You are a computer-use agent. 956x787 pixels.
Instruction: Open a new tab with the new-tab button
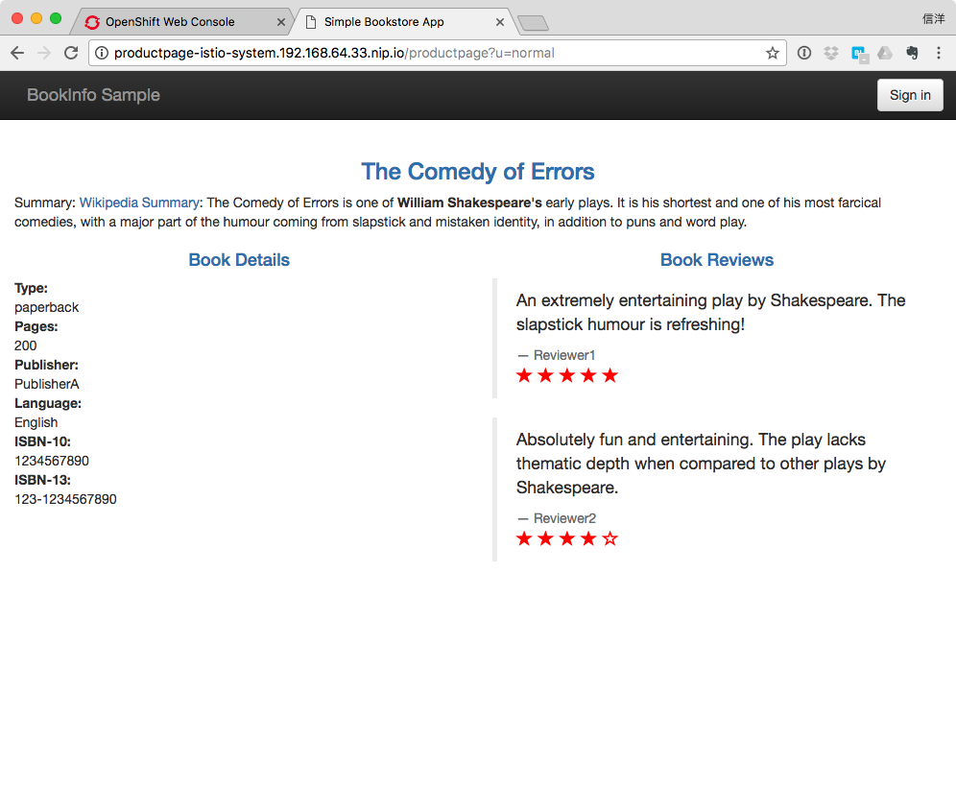click(x=533, y=23)
